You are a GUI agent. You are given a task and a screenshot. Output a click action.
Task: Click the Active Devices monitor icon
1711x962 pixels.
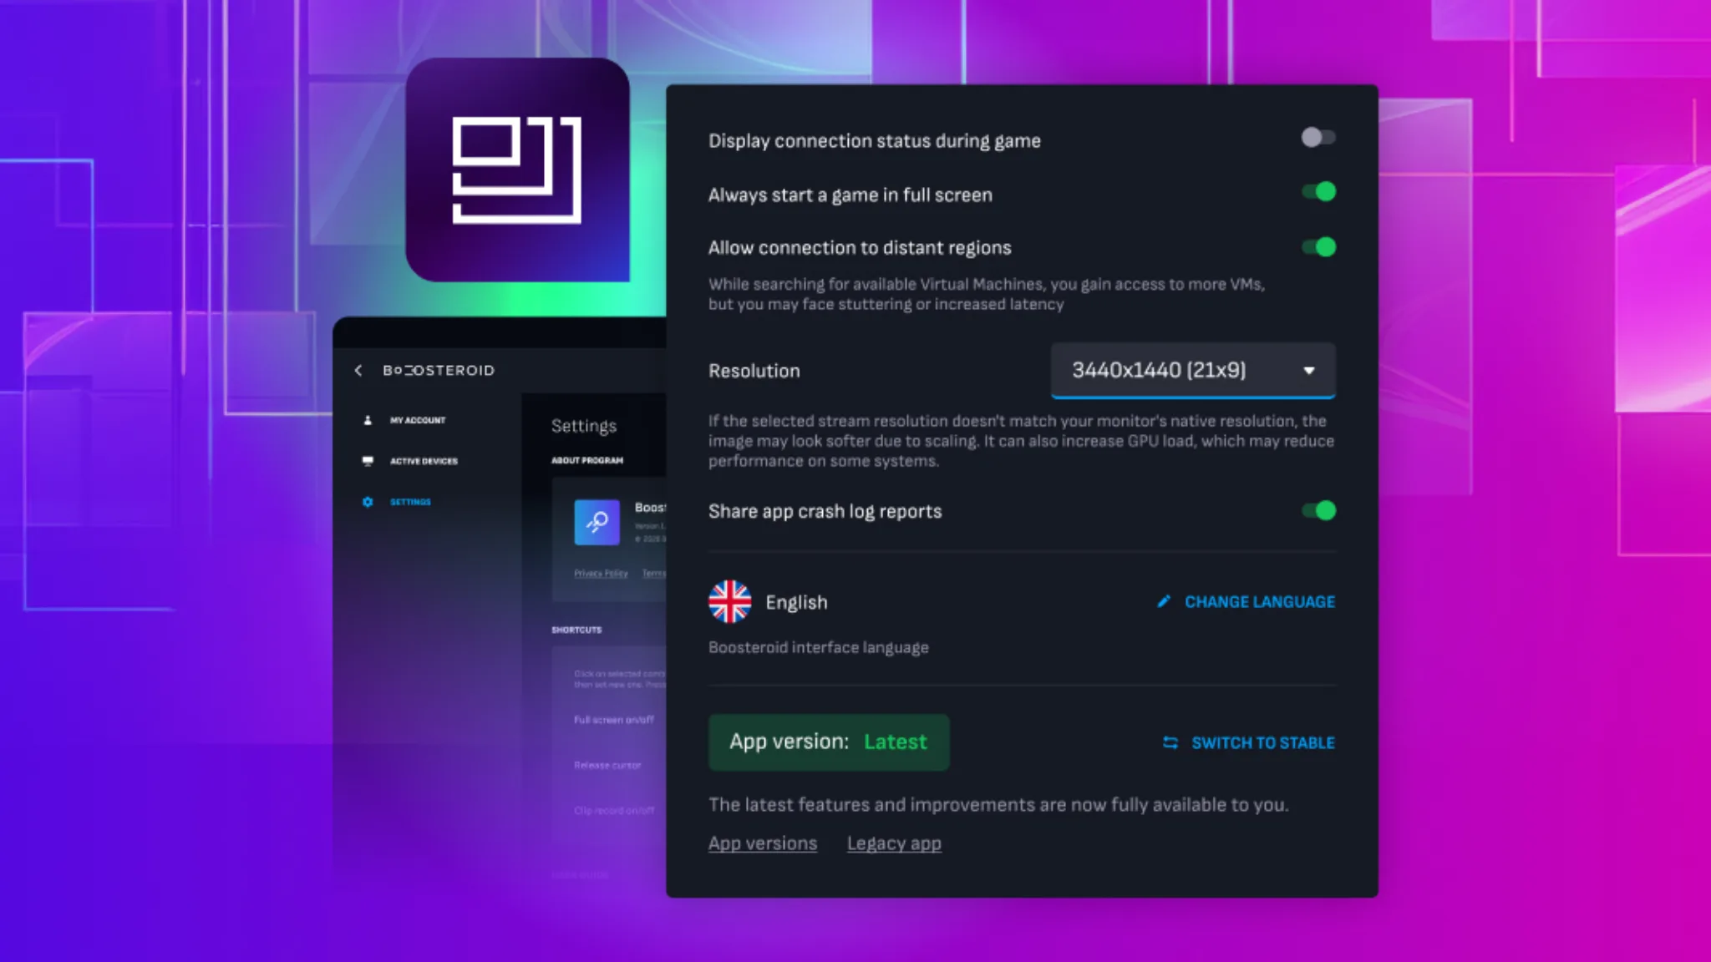[x=368, y=461]
